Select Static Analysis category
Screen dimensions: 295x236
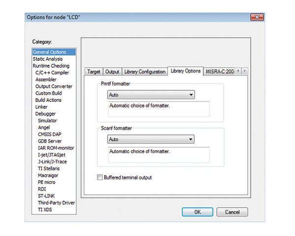tap(49, 59)
